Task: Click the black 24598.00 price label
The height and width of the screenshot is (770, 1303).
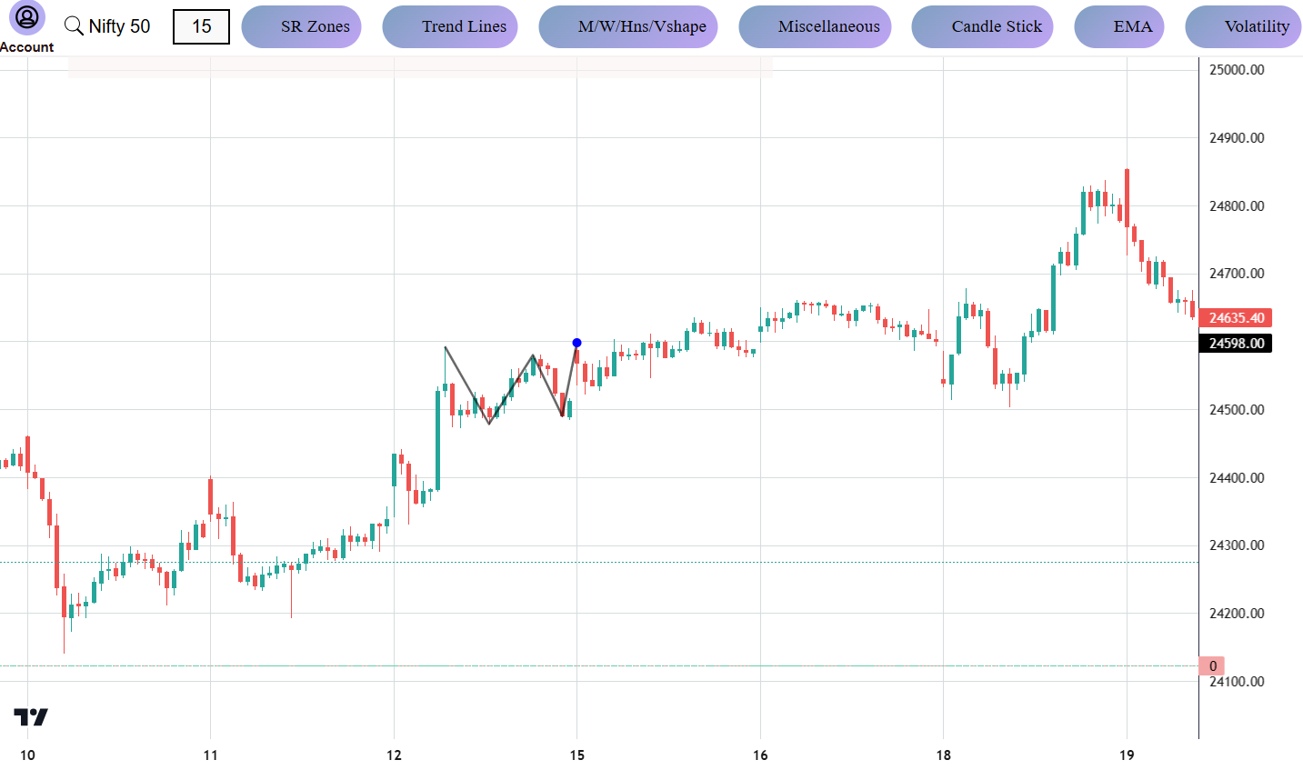Action: (1235, 344)
